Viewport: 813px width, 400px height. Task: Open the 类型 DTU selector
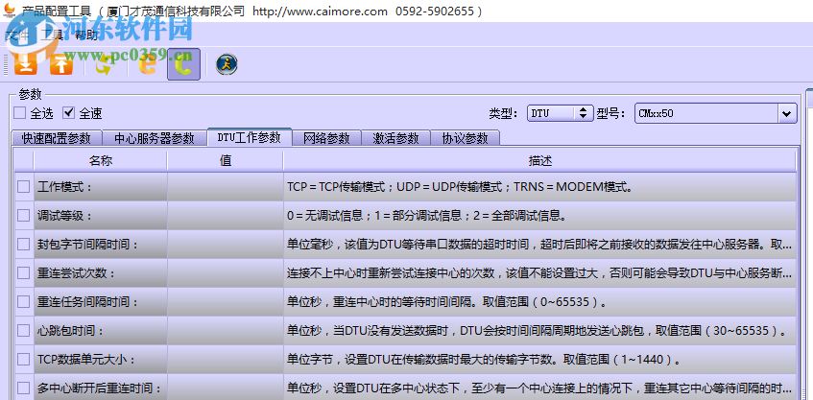coord(560,113)
